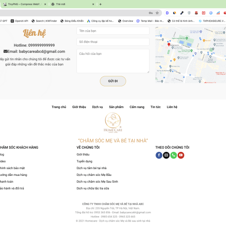Open Liên hệ footer menu item
Image resolution: width=226 pixels, height=226 pixels.
[172, 107]
